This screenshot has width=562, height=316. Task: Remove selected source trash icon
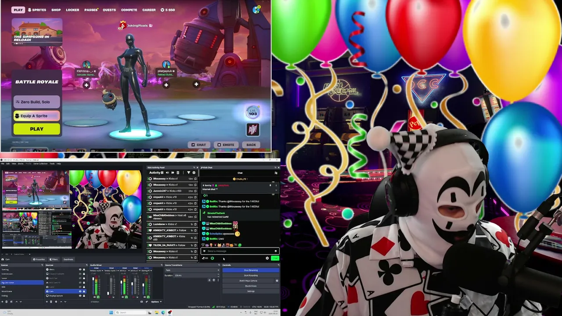click(51, 302)
